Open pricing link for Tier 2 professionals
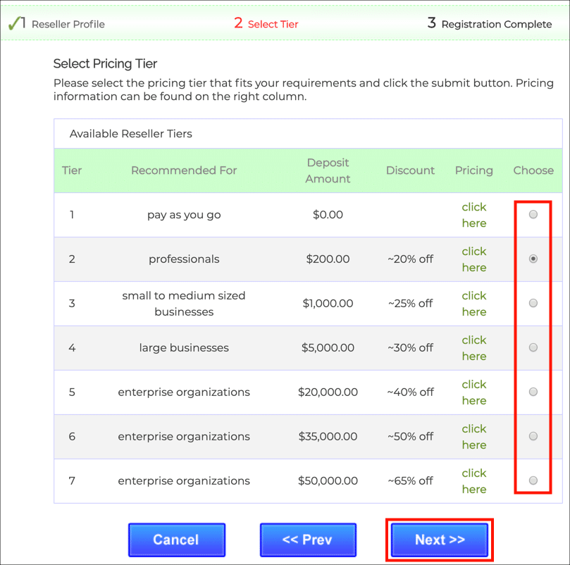570x565 pixels. [473, 259]
